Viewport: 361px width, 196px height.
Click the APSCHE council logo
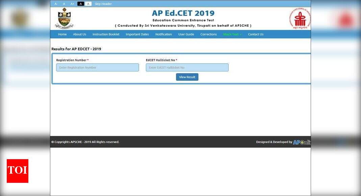tap(300, 19)
